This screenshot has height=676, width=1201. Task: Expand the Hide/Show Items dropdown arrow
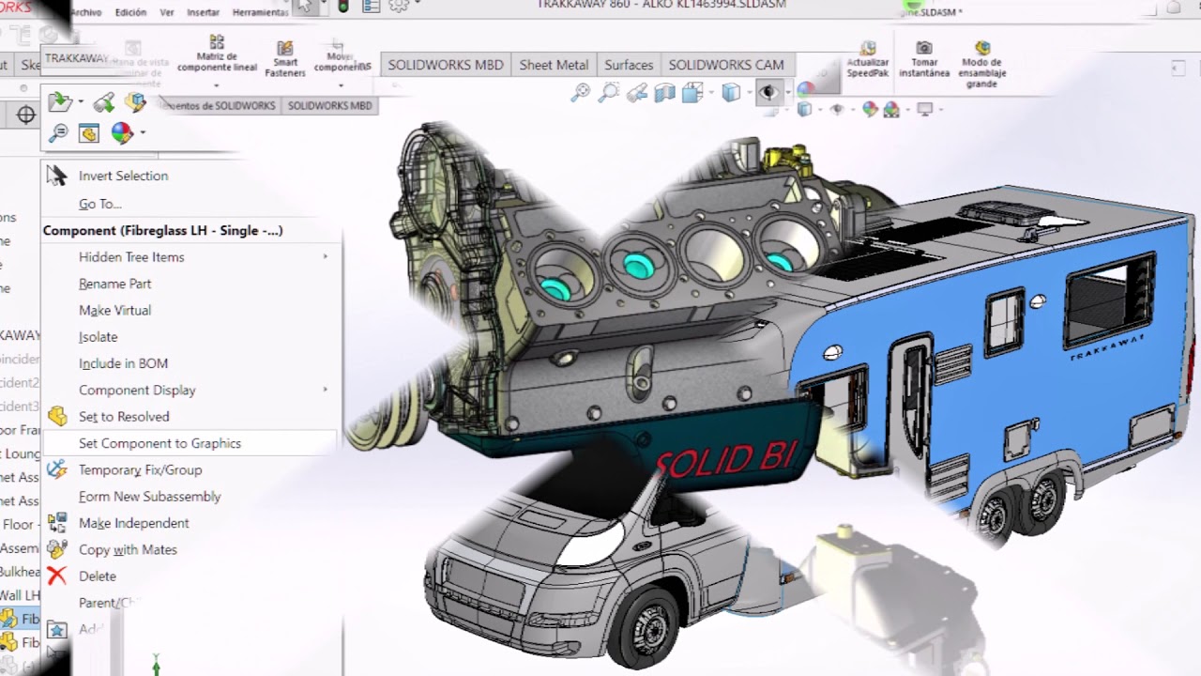coord(786,93)
